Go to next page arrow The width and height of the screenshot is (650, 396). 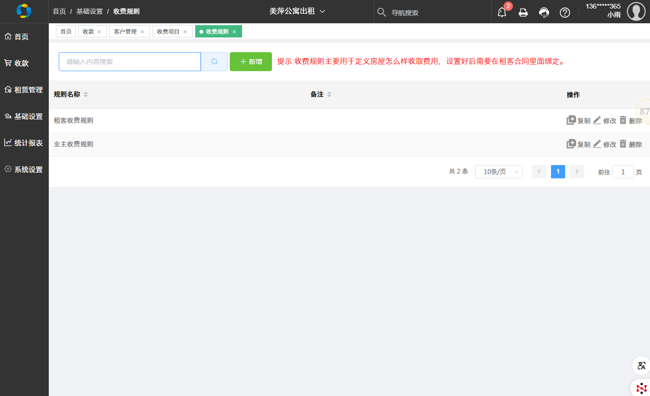click(577, 172)
